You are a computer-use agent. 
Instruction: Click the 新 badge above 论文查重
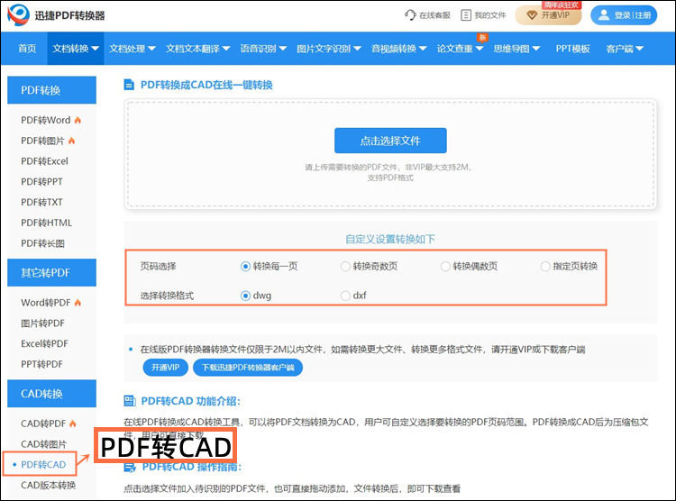482,38
